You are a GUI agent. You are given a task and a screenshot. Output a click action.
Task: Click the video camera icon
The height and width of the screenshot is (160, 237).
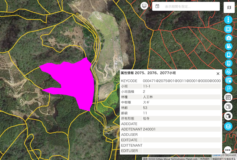228,46
